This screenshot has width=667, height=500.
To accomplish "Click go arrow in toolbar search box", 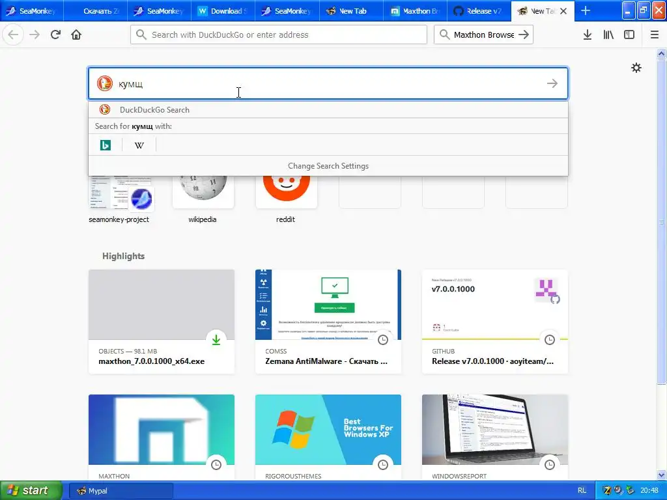I will point(524,35).
